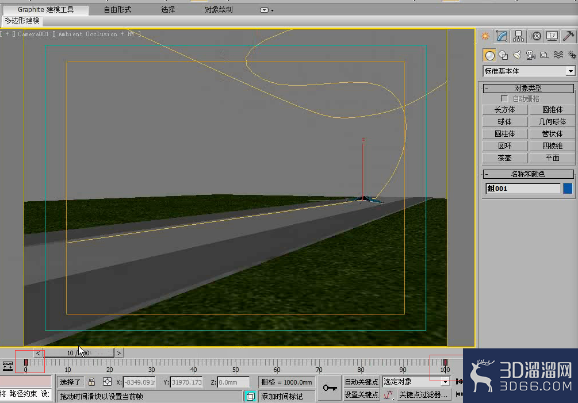Image resolution: width=578 pixels, height=403 pixels.
Task: Open the Camera001 viewport label menu
Action: coord(33,34)
